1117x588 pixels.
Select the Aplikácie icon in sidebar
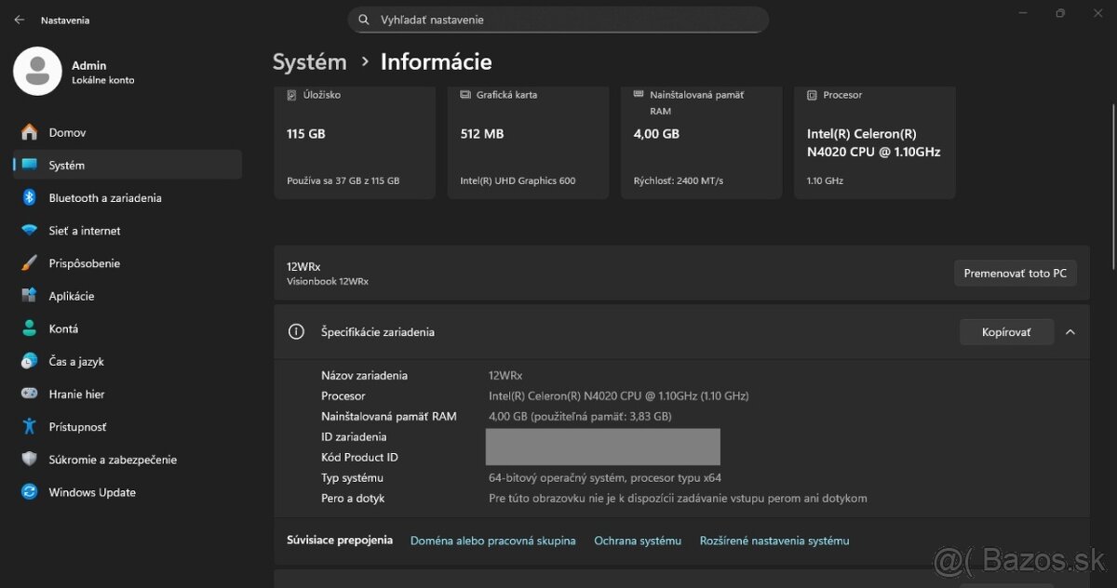[30, 296]
